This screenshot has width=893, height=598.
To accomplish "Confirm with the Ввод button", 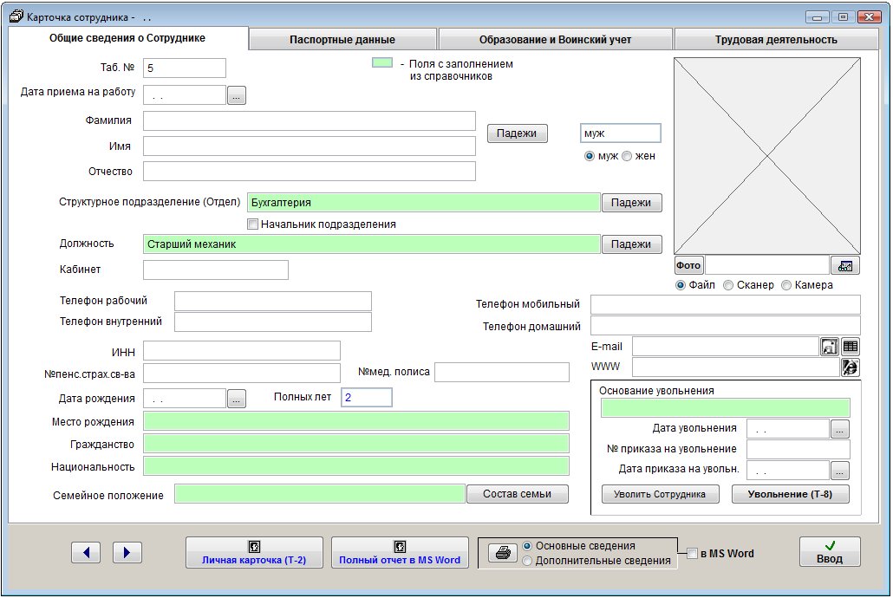I will [x=830, y=552].
